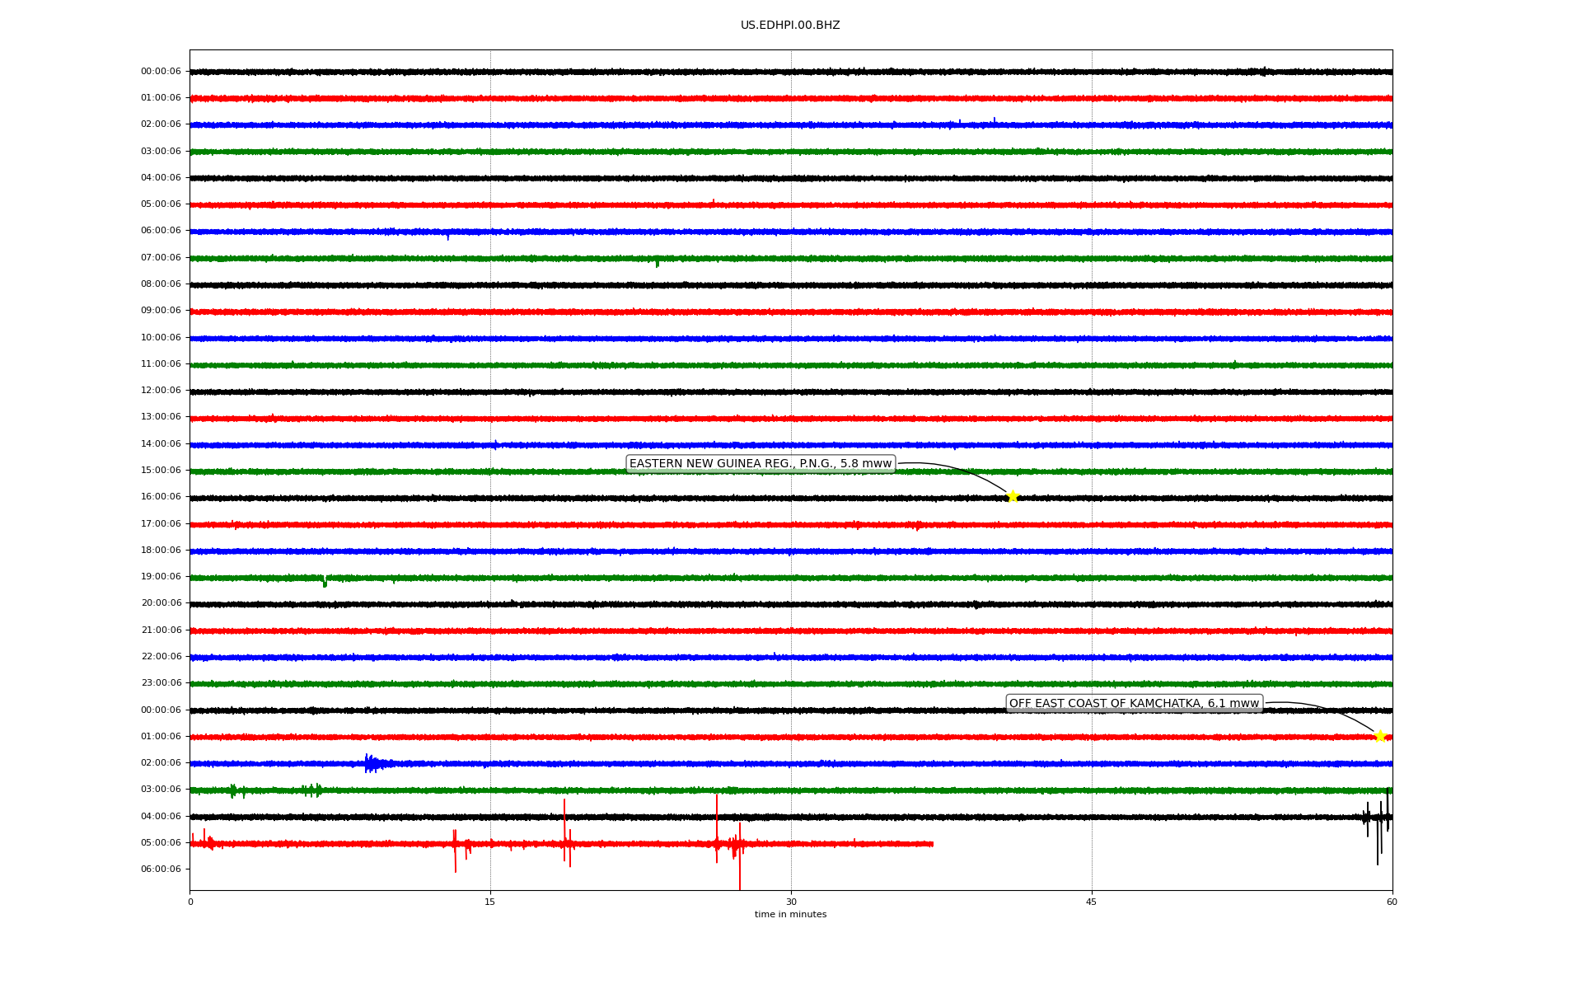The image size is (1582, 989).
Task: Click the 18:00:06 trace time label
Action: tap(161, 551)
